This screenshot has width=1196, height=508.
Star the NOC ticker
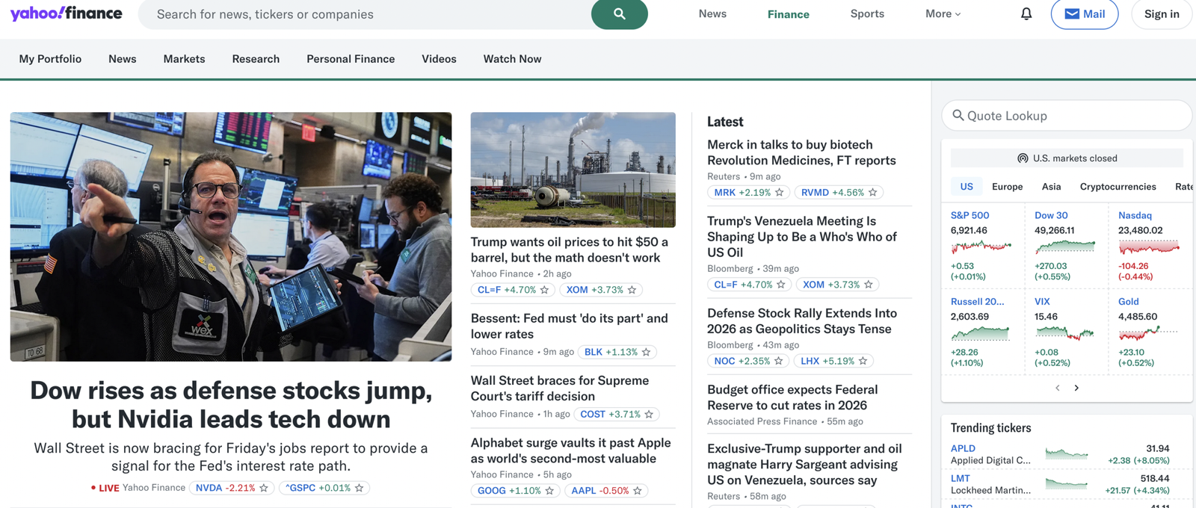point(778,361)
